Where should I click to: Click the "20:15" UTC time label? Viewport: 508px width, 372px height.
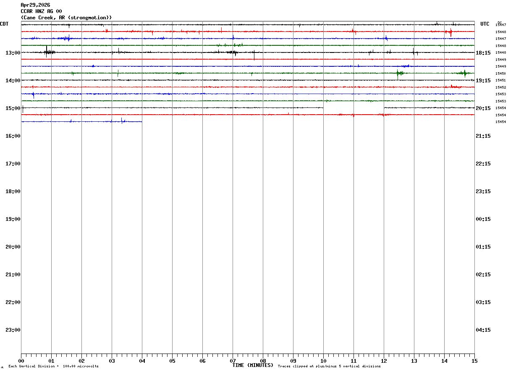(x=483, y=108)
